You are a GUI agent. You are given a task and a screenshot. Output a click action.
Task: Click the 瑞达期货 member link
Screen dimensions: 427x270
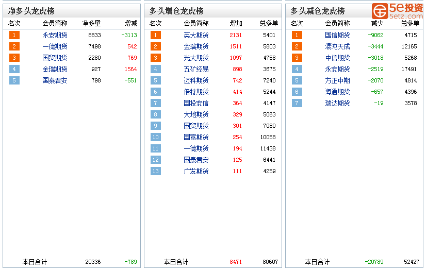coord(337,103)
